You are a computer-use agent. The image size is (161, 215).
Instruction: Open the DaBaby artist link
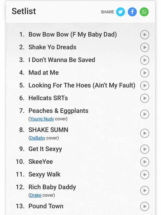coord(37,138)
